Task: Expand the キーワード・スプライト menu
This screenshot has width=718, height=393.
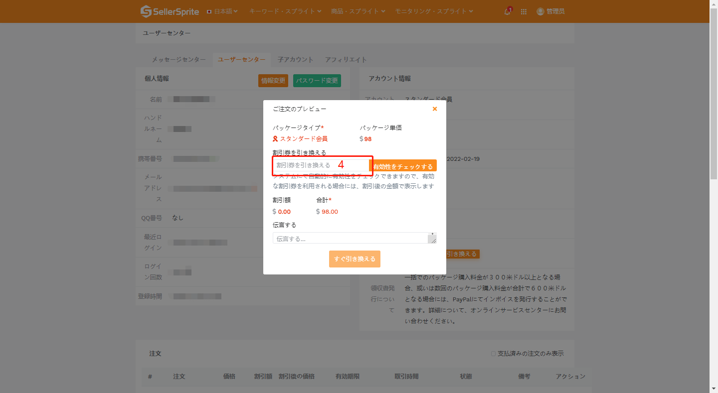Action: (285, 11)
